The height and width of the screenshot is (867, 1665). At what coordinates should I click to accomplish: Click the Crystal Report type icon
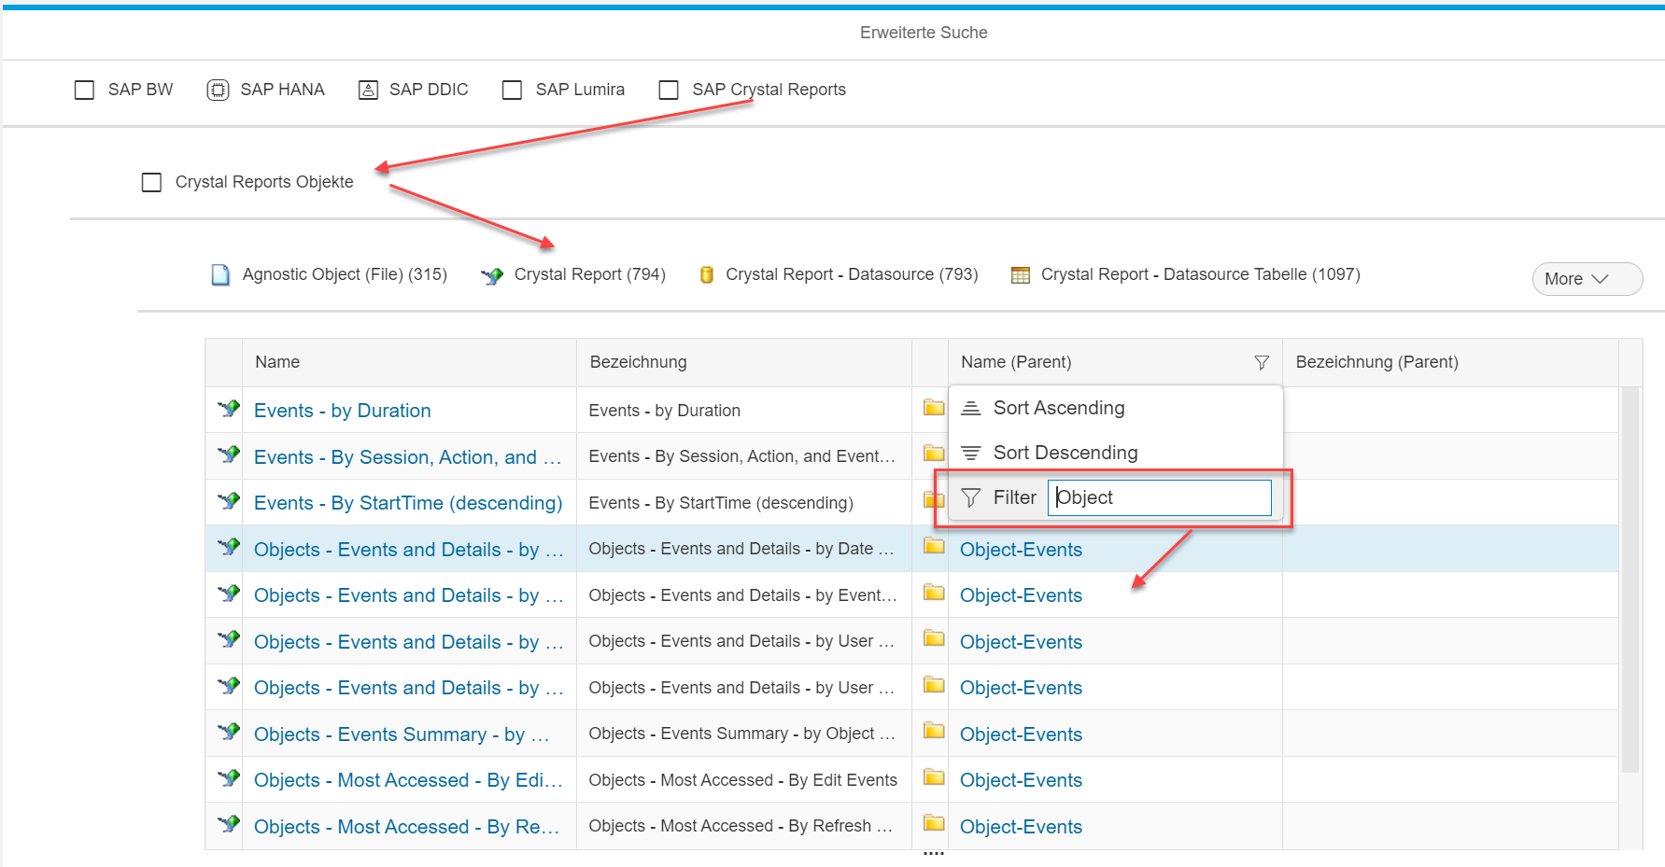[x=491, y=275]
